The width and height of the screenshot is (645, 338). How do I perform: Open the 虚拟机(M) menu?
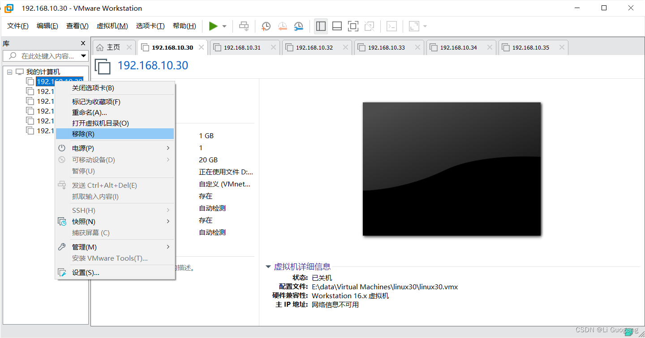pyautogui.click(x=112, y=26)
